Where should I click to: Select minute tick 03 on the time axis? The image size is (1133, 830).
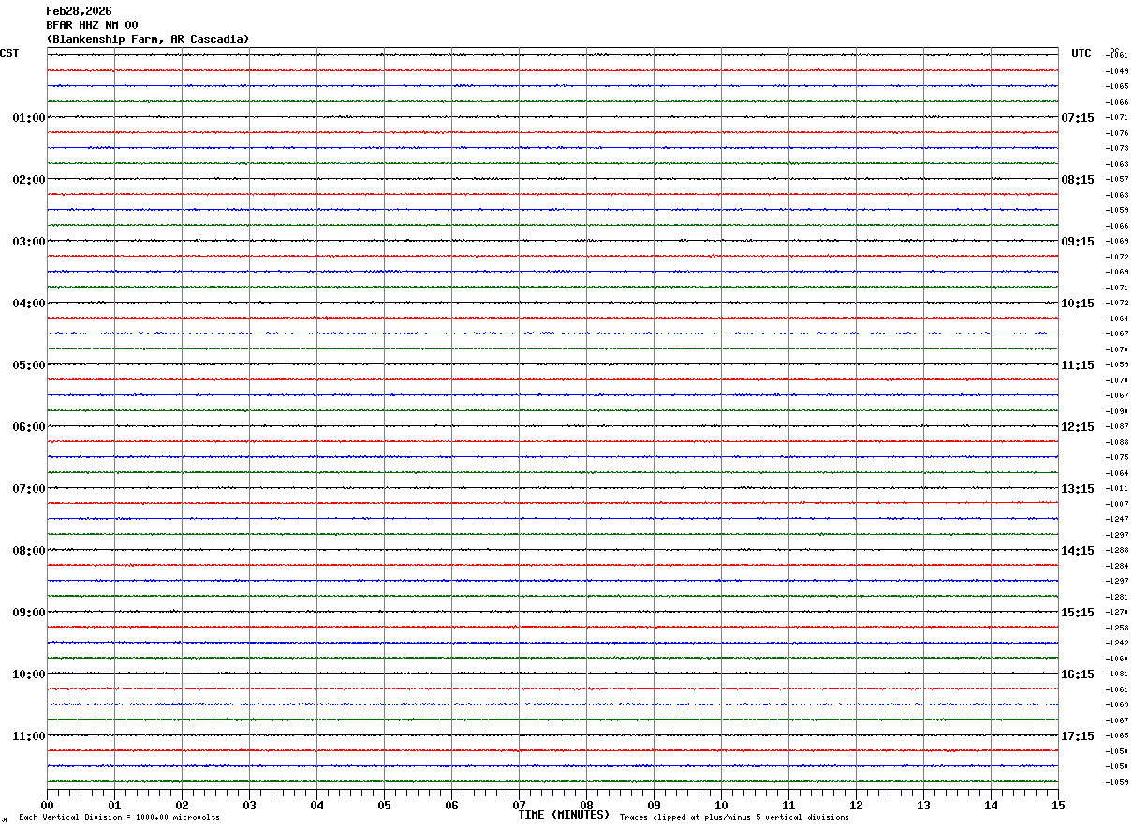coord(249,805)
